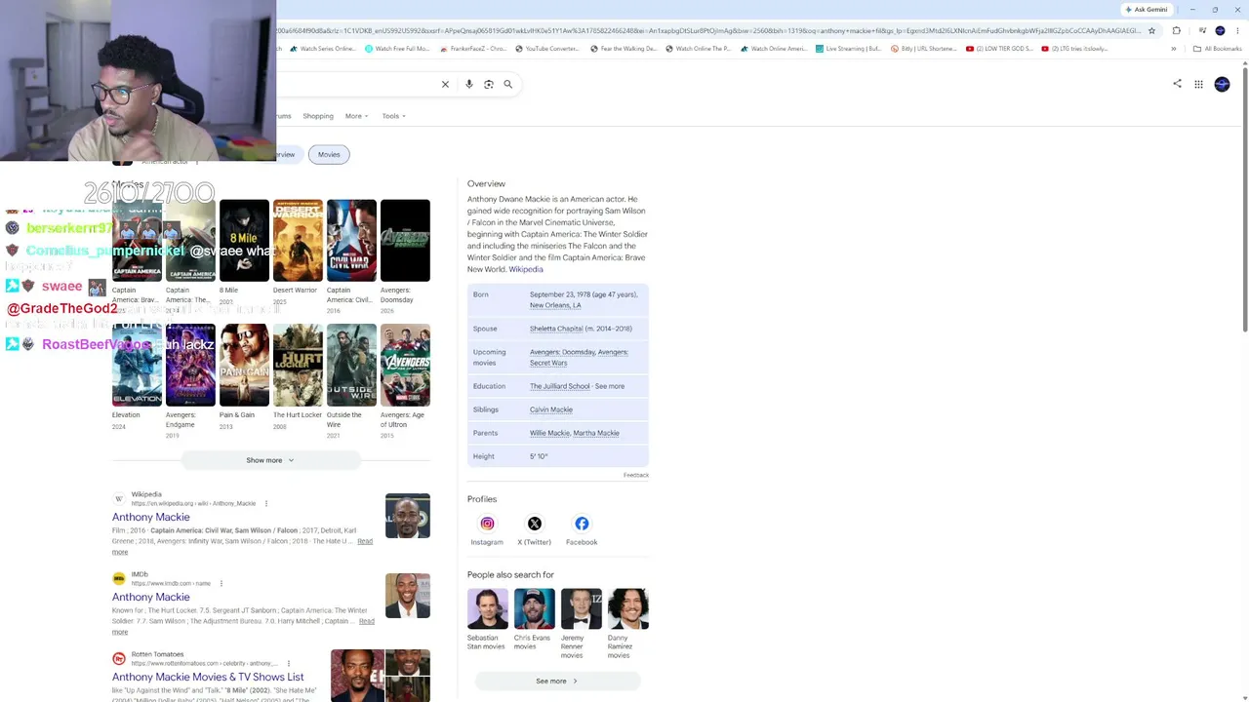Expand Show more movies
This screenshot has width=1249, height=702.
coord(270,460)
